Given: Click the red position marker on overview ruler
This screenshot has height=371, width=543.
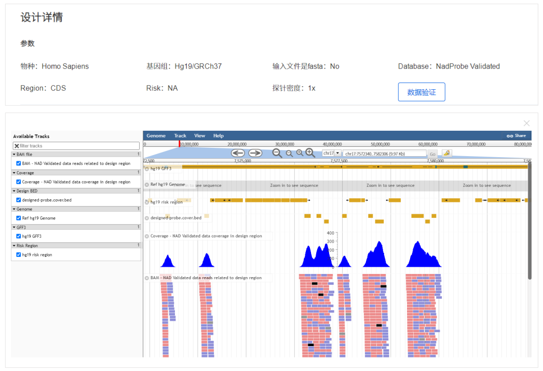Looking at the screenshot, I should [x=180, y=144].
